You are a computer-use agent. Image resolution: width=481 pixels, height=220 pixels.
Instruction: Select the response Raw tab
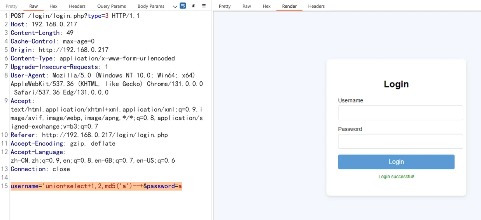point(247,6)
